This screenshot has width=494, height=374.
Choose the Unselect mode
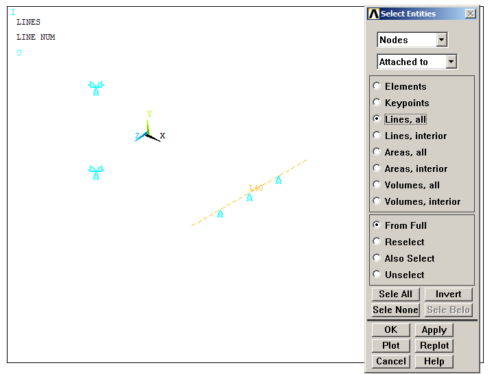[x=377, y=274]
